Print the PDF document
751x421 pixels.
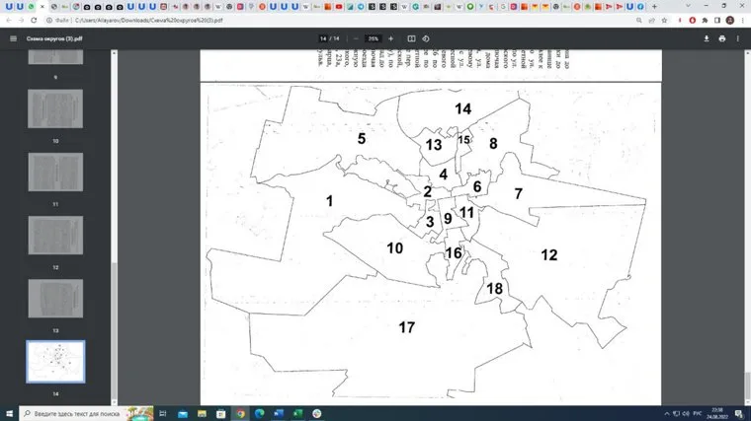722,38
